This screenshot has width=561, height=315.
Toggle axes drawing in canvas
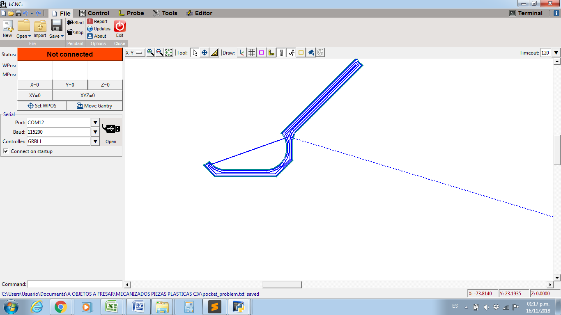point(242,52)
